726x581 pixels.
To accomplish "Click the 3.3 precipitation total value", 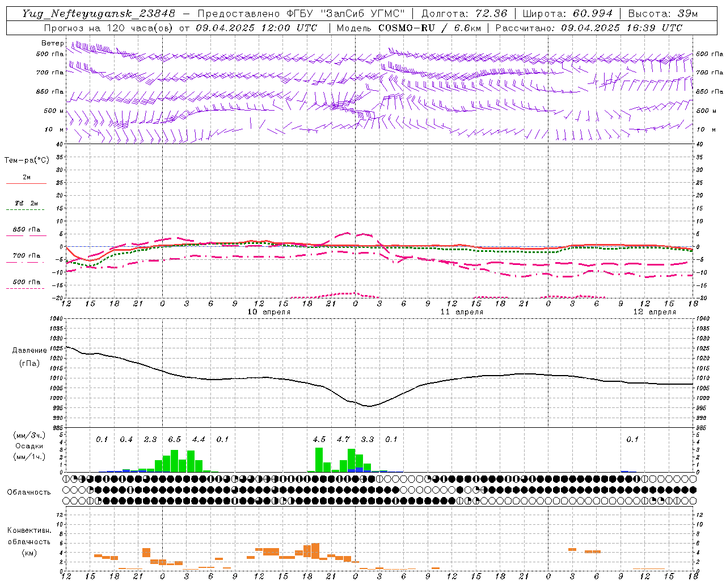I will click(x=368, y=440).
